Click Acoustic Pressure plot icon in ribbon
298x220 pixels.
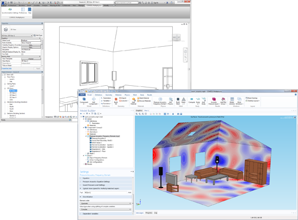pyautogui.click(x=214, y=99)
